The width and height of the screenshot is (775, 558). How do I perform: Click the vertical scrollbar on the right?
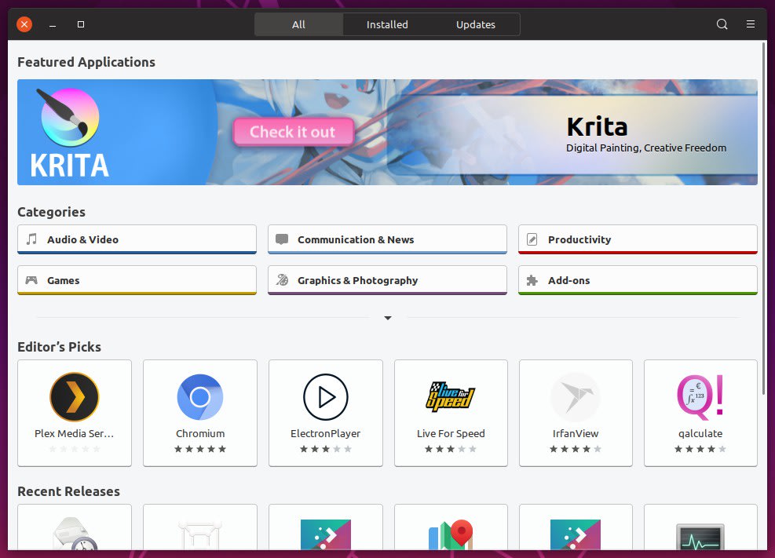click(764, 217)
